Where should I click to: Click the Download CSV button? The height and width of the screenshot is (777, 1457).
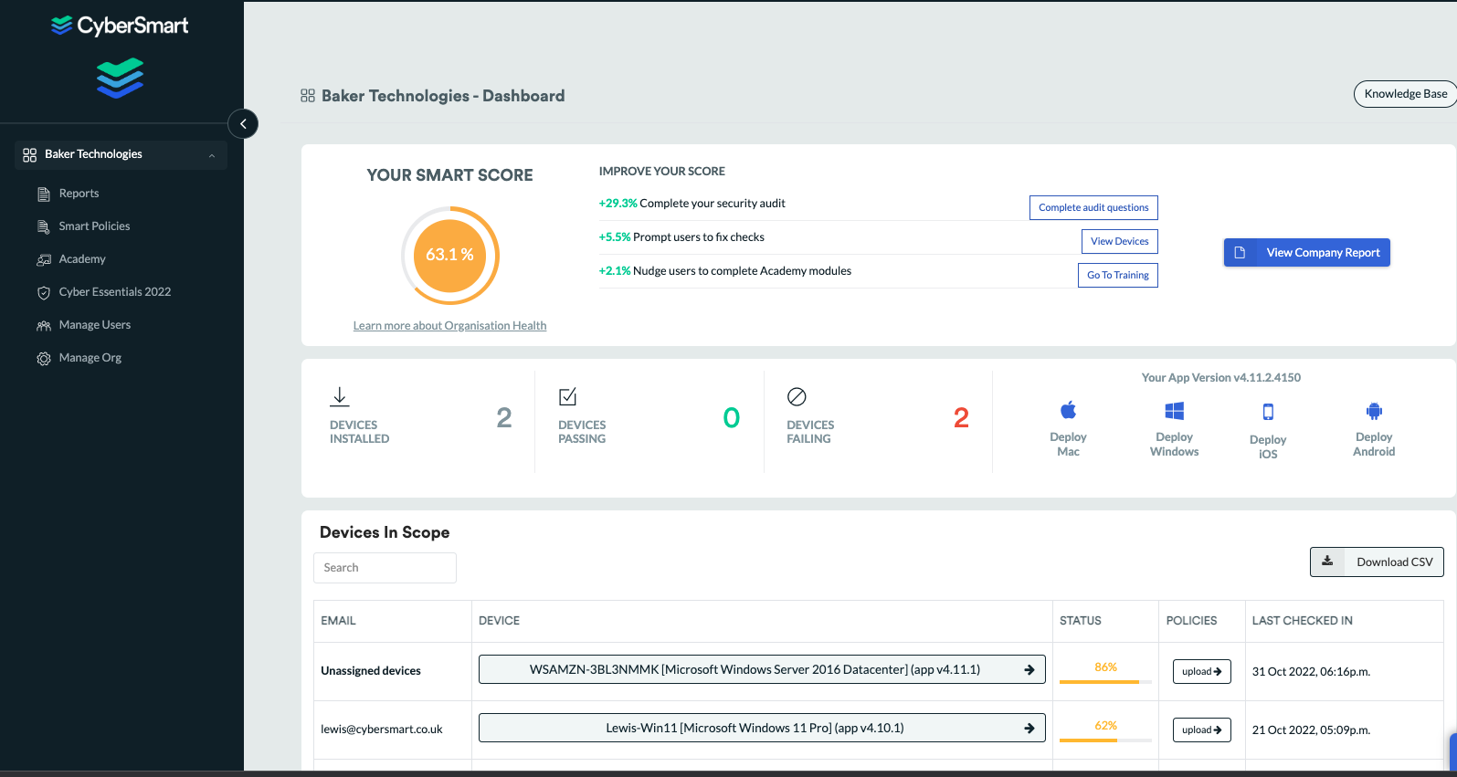[x=1377, y=562]
